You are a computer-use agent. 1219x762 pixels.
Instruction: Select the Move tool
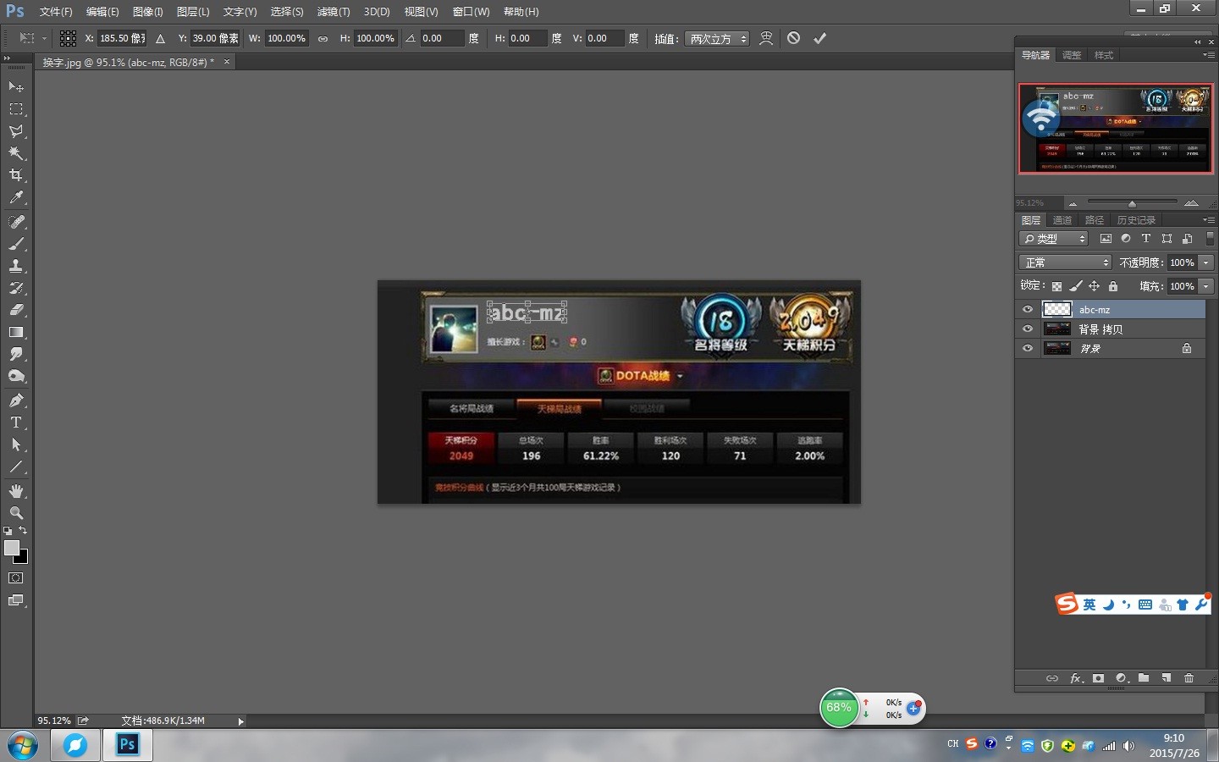tap(16, 87)
